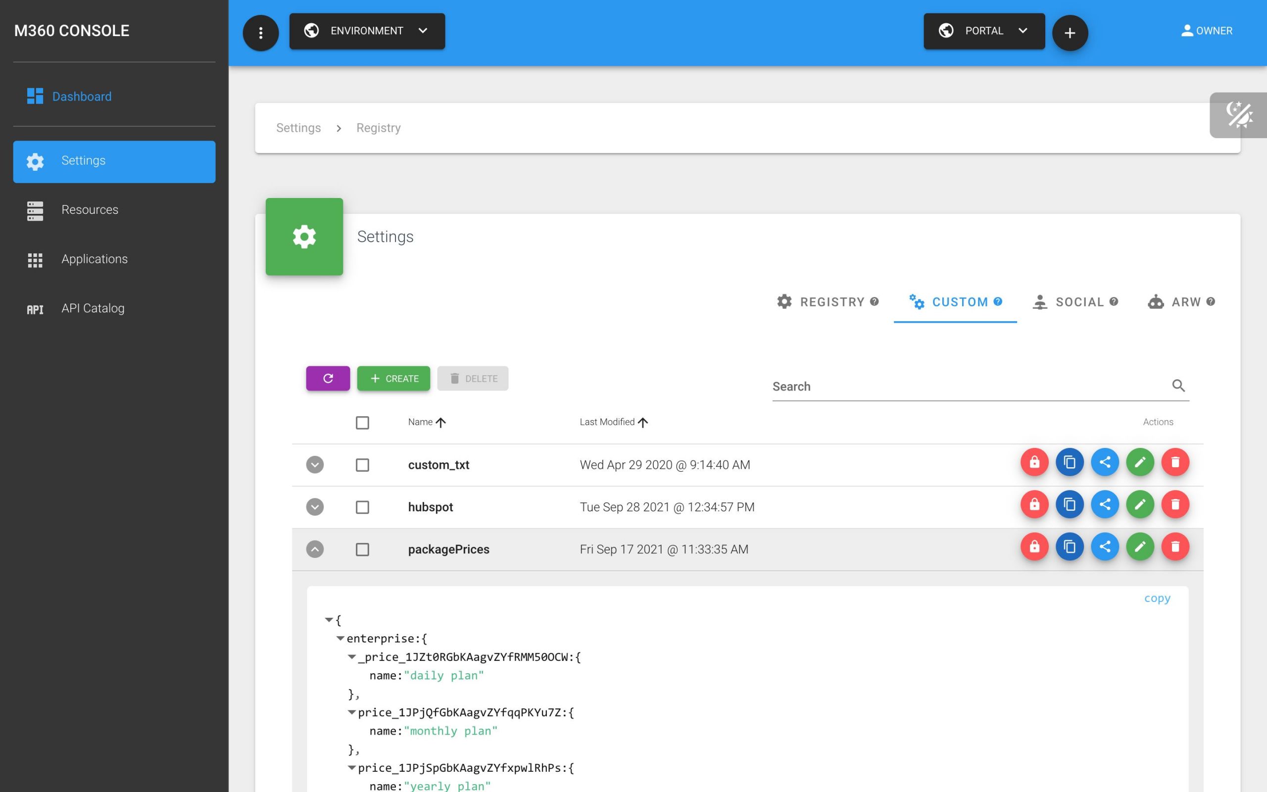Viewport: 1267px width, 792px height.
Task: Click the purple refresh button
Action: tap(328, 378)
